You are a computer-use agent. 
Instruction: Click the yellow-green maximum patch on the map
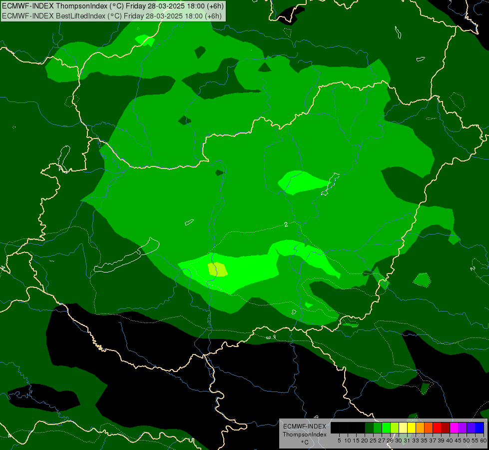217,269
